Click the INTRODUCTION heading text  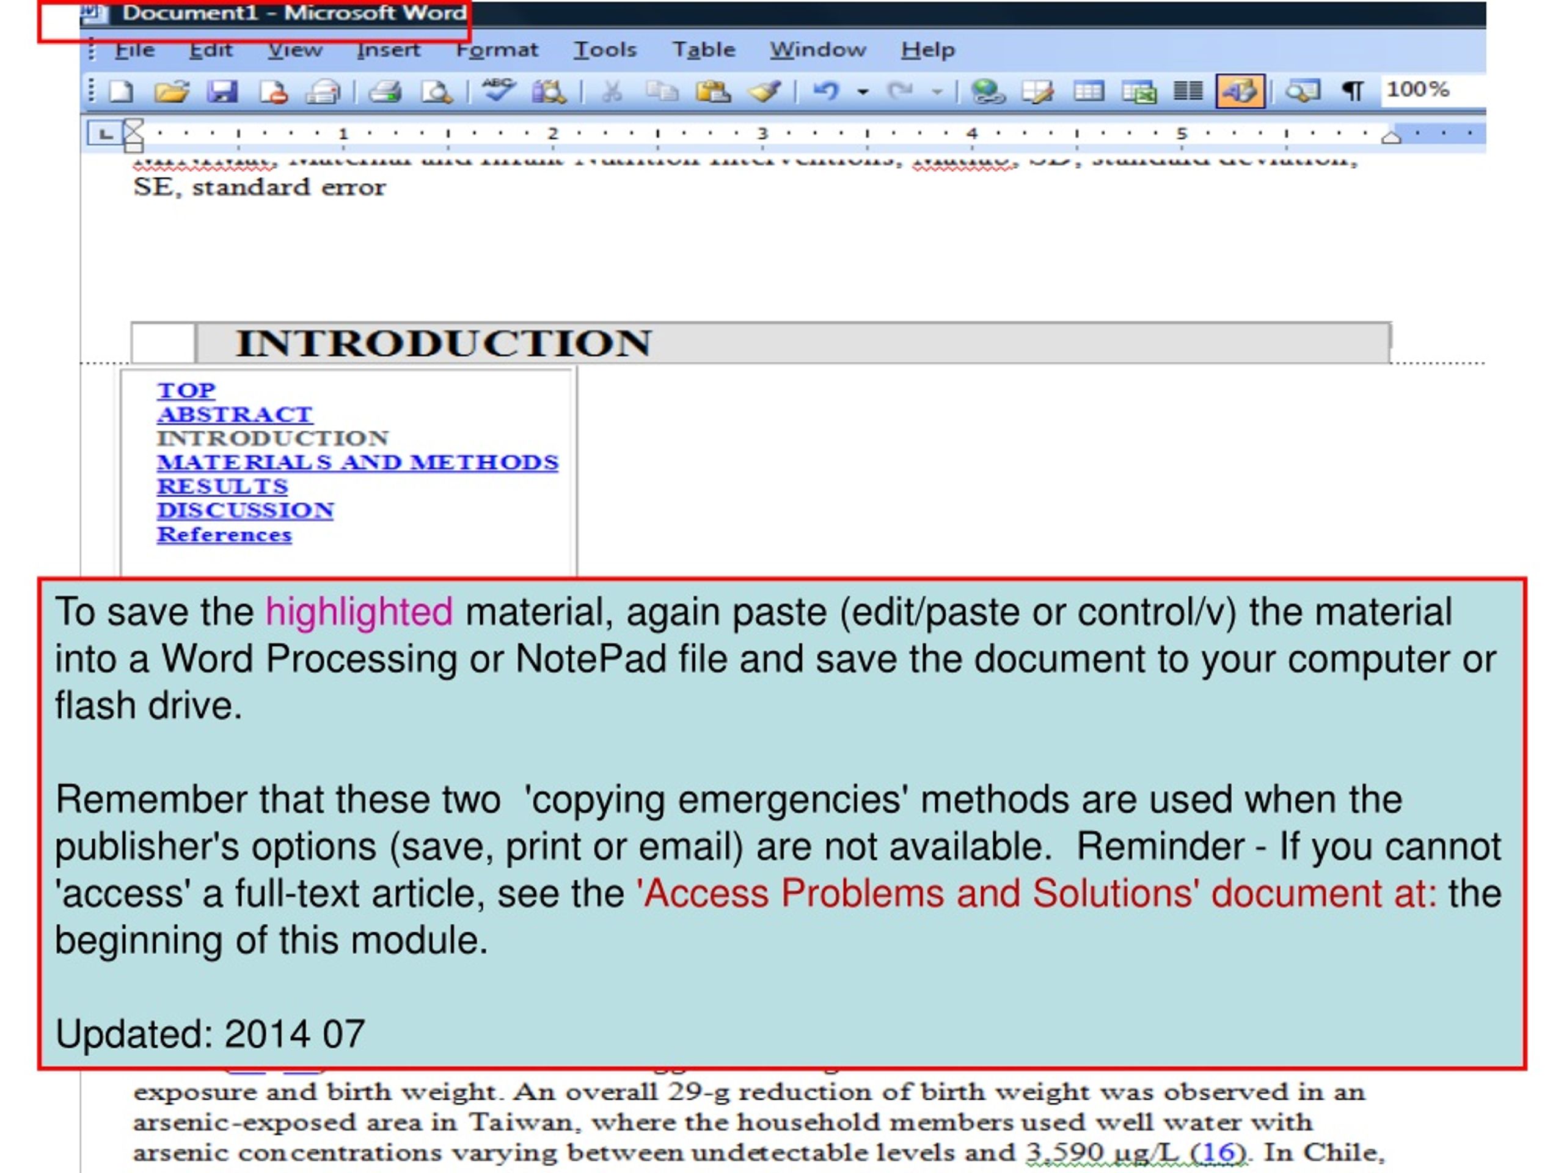coord(444,343)
